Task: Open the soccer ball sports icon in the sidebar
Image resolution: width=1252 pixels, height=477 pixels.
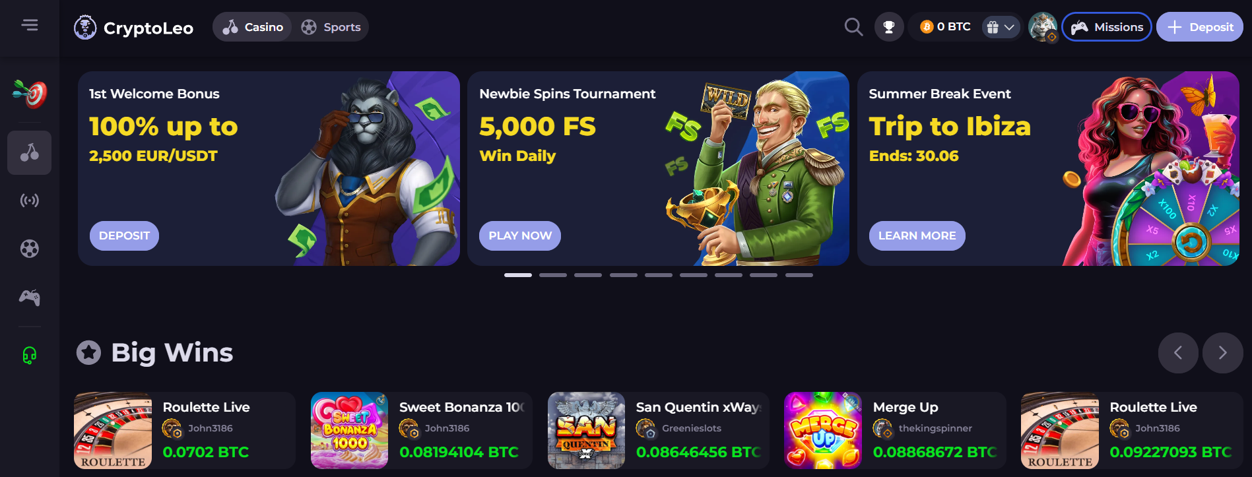Action: point(30,249)
